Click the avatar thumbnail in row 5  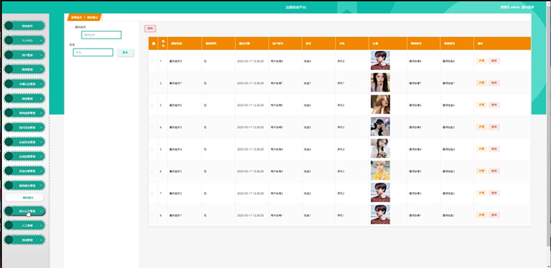tap(380, 148)
